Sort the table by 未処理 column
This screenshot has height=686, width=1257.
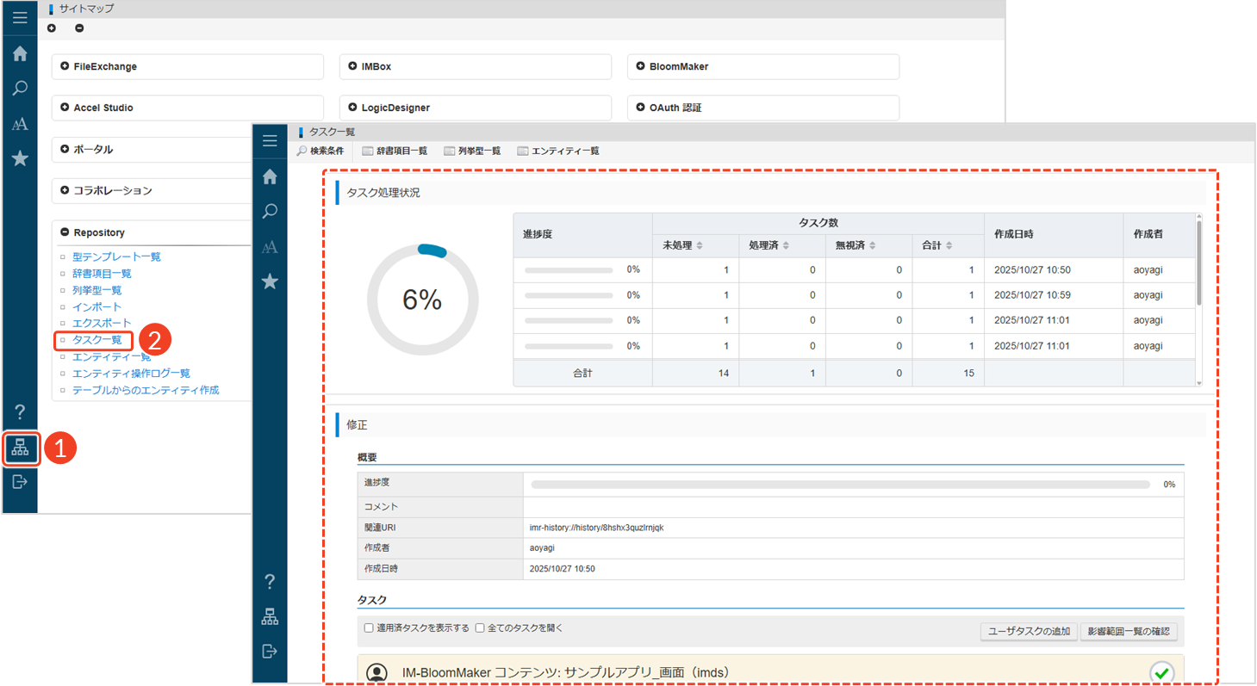click(700, 246)
